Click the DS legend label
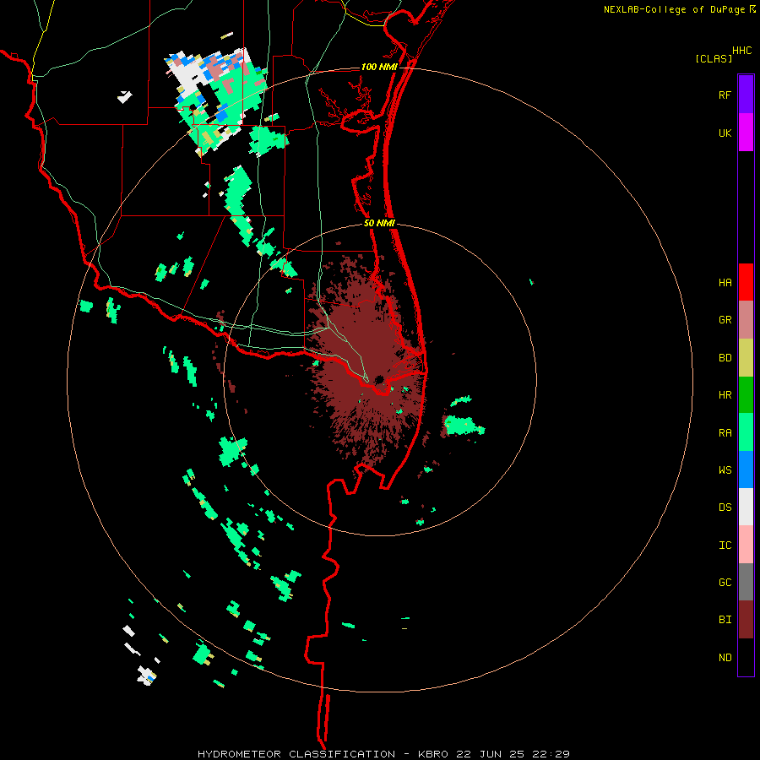Image resolution: width=760 pixels, height=760 pixels. (x=725, y=508)
